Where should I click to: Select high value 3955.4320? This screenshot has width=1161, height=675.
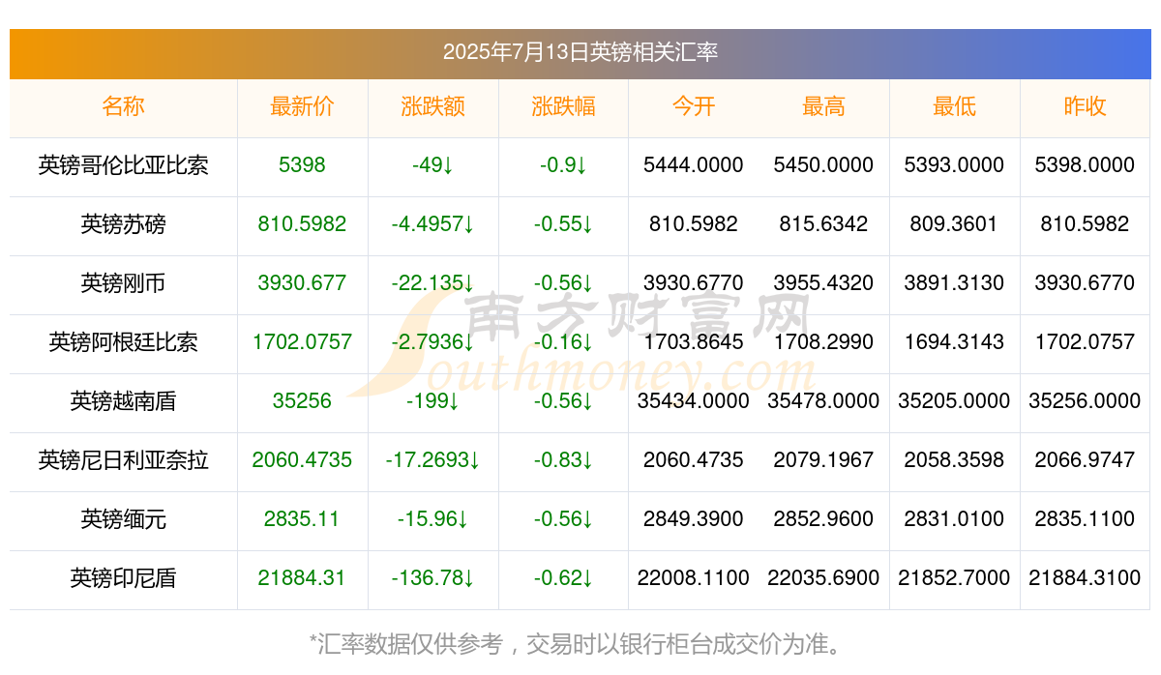pyautogui.click(x=823, y=283)
